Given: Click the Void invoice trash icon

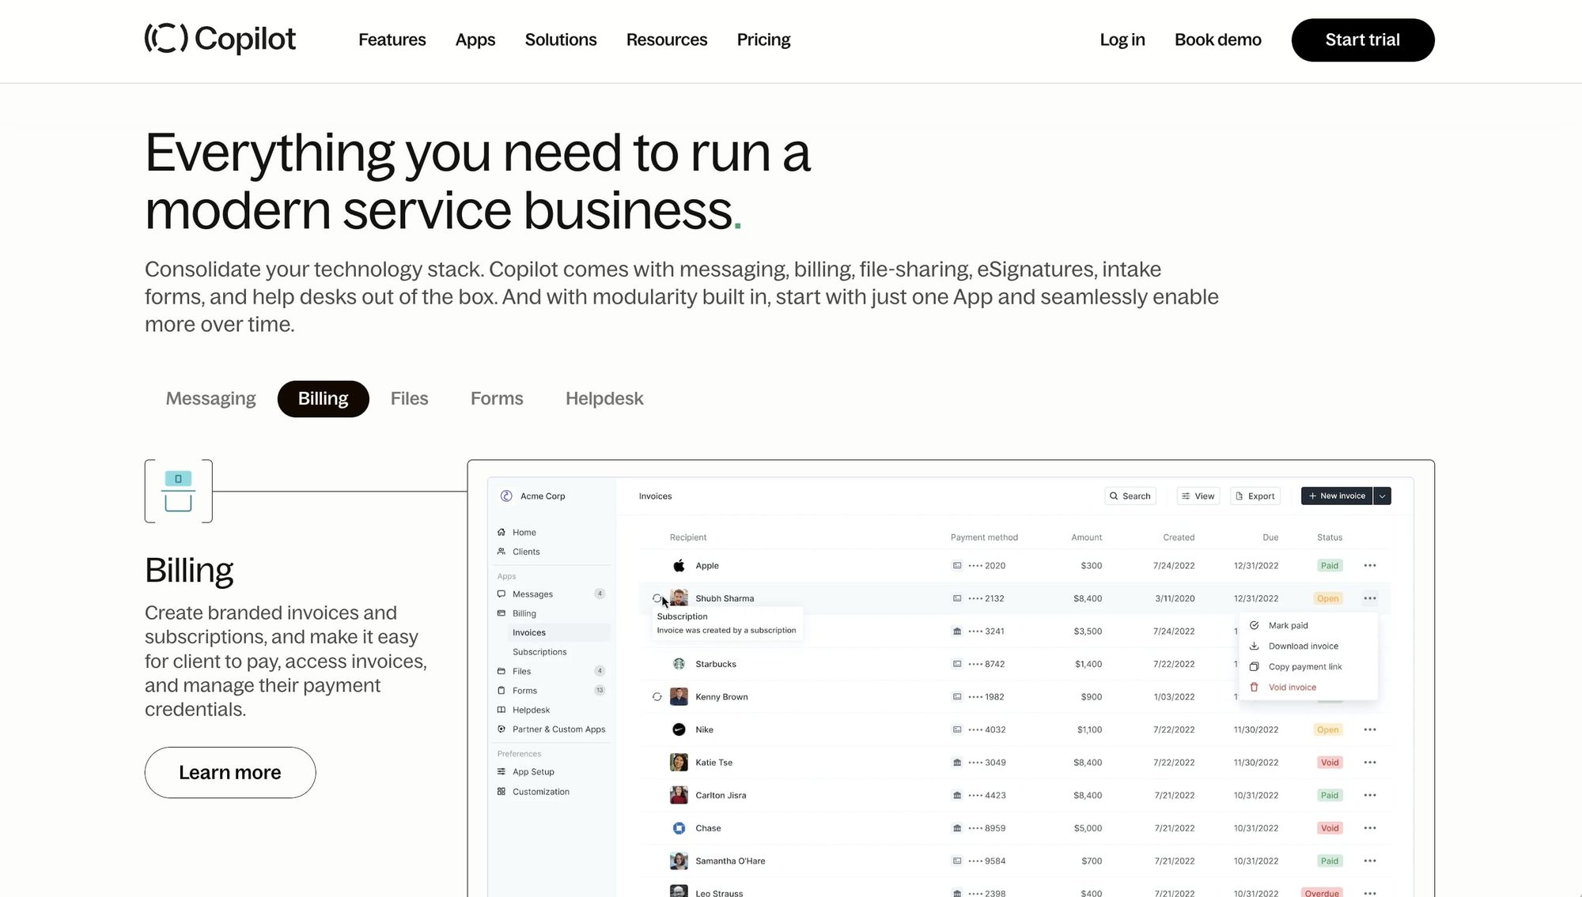Looking at the screenshot, I should pos(1254,687).
